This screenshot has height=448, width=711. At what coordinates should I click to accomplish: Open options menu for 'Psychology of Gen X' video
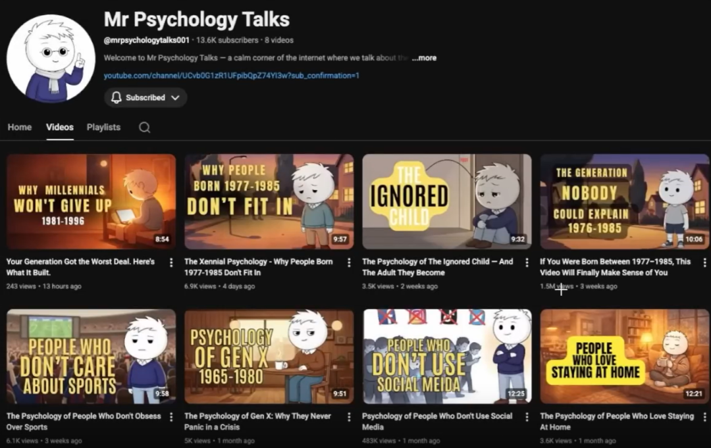pos(349,417)
